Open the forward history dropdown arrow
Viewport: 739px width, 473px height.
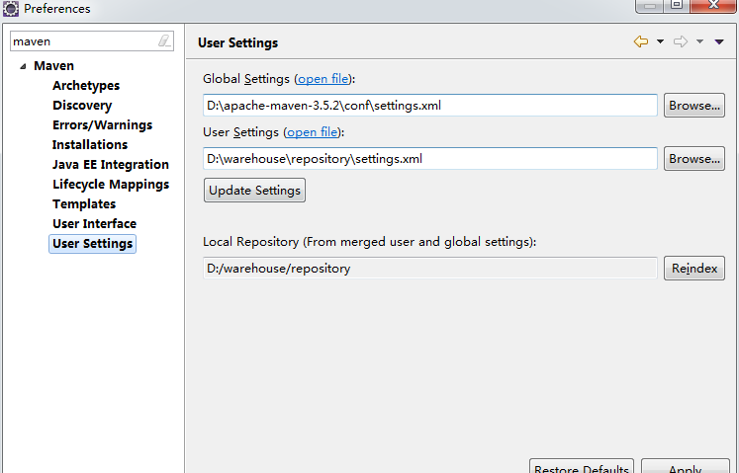pyautogui.click(x=699, y=41)
